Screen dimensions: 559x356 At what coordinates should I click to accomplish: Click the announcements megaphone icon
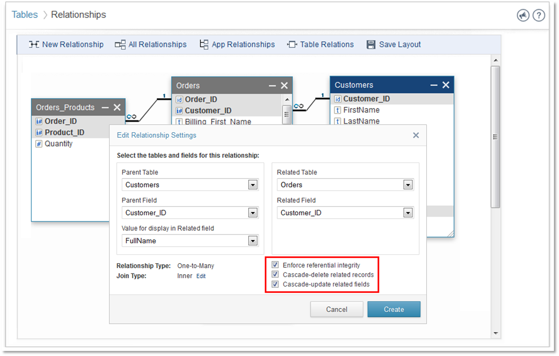[x=523, y=15]
